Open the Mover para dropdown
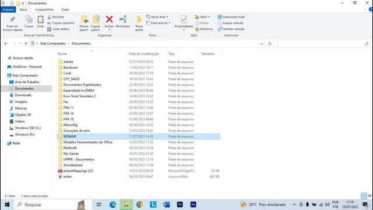This screenshot has height=210, width=373. 84,23
